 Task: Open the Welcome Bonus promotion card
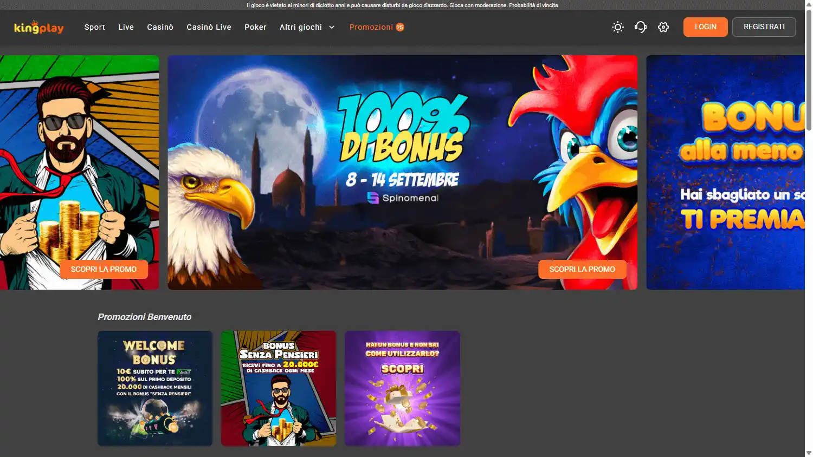[155, 388]
